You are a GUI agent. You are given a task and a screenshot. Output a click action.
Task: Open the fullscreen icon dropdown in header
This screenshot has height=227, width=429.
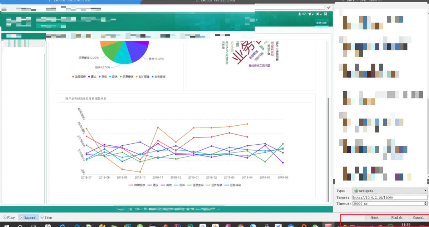point(318,14)
